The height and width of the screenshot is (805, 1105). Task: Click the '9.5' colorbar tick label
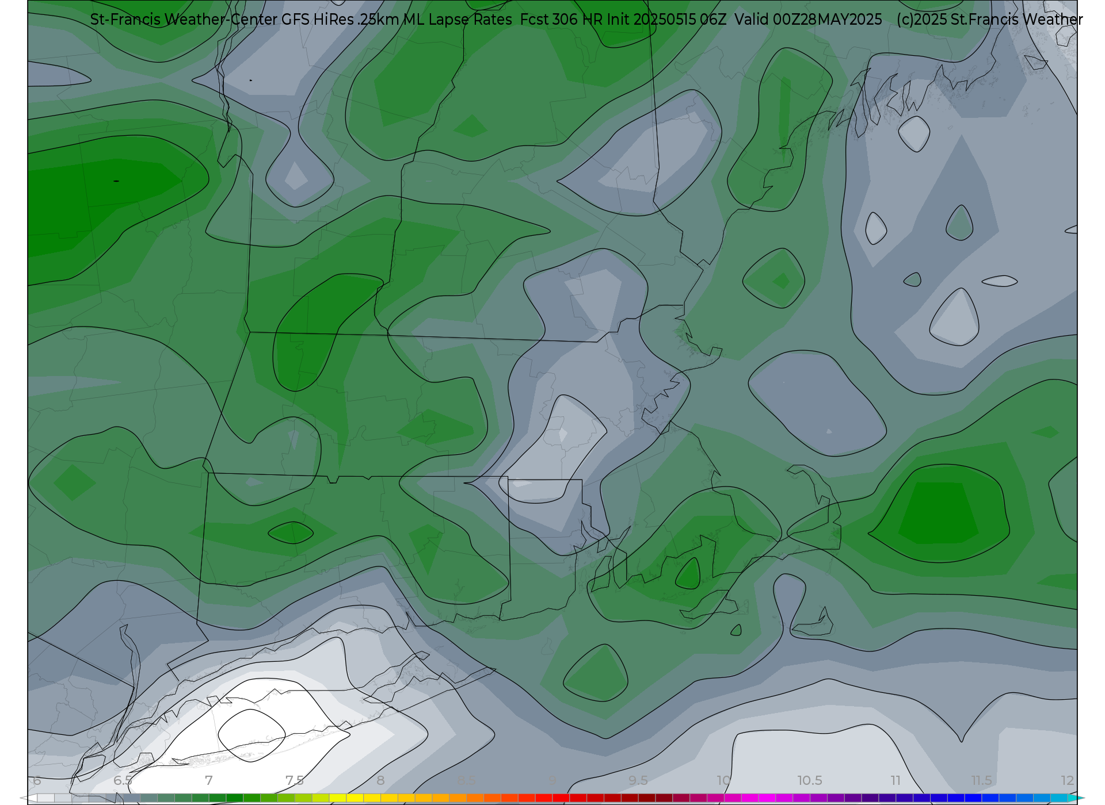(x=638, y=780)
